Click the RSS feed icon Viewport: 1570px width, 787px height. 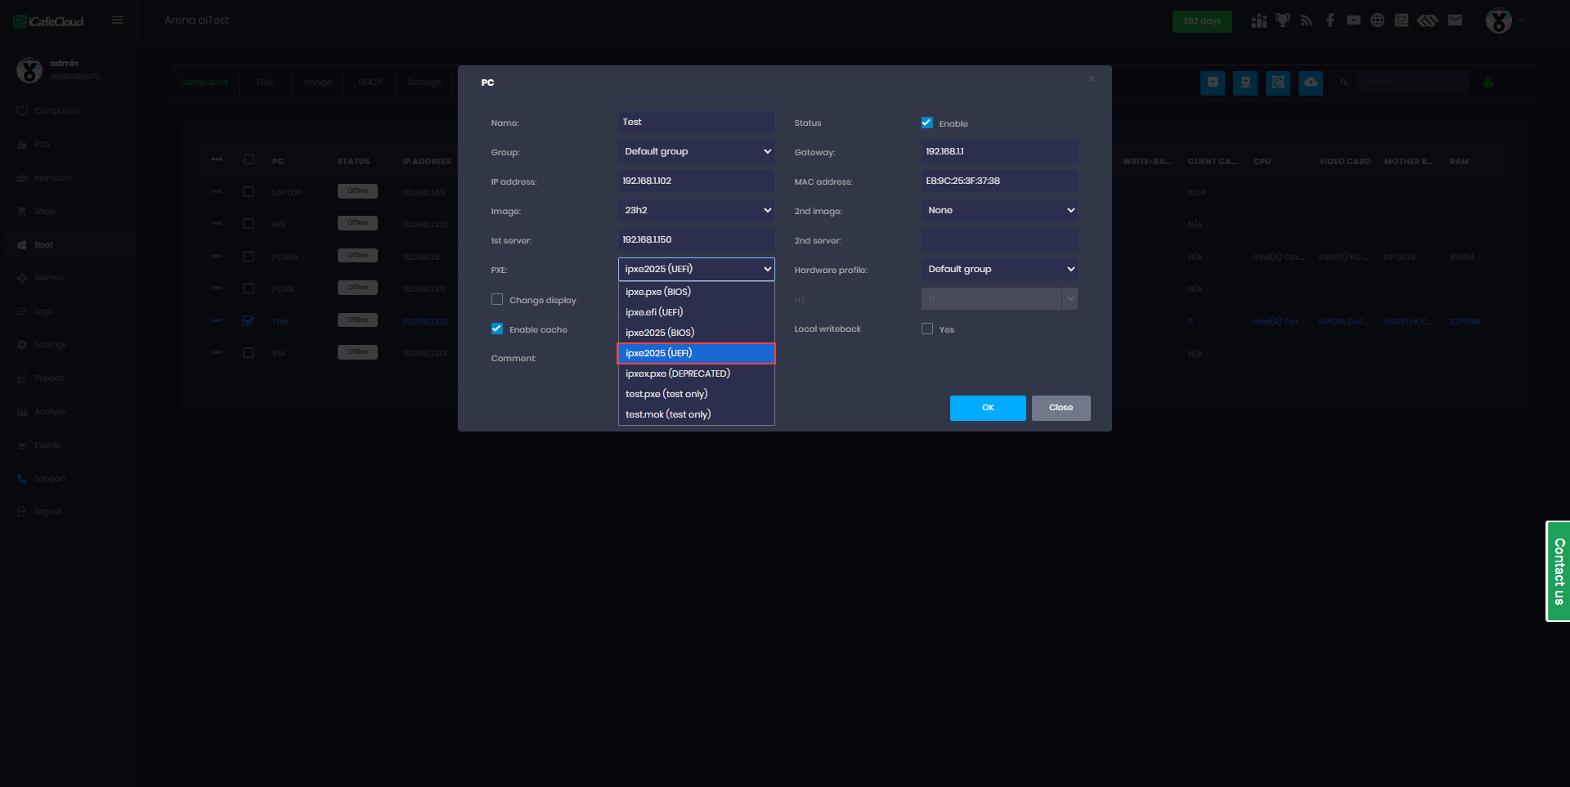pos(1306,20)
